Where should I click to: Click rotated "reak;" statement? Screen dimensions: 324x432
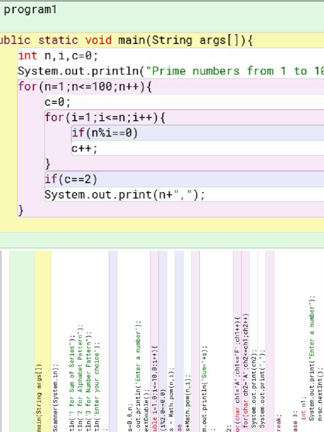click(x=278, y=423)
